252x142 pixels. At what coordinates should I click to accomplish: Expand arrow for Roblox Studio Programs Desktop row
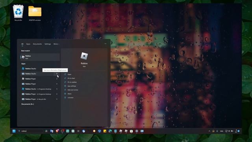pyautogui.click(x=57, y=89)
